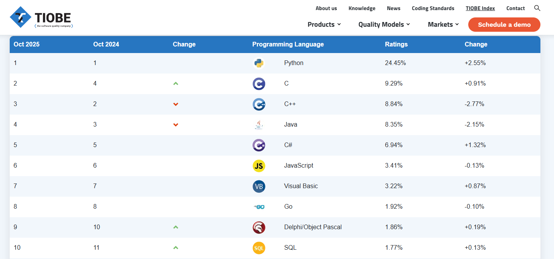
Task: Open the Quality Models dropdown
Action: click(384, 24)
